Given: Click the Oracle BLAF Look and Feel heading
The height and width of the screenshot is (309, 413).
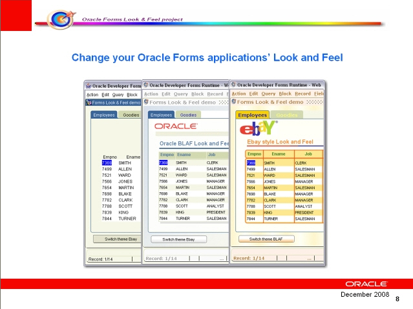Looking at the screenshot, I should (x=194, y=143).
